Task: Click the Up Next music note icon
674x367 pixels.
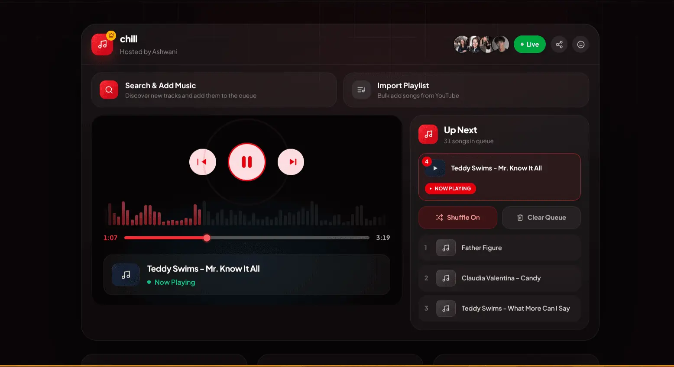Action: 428,134
